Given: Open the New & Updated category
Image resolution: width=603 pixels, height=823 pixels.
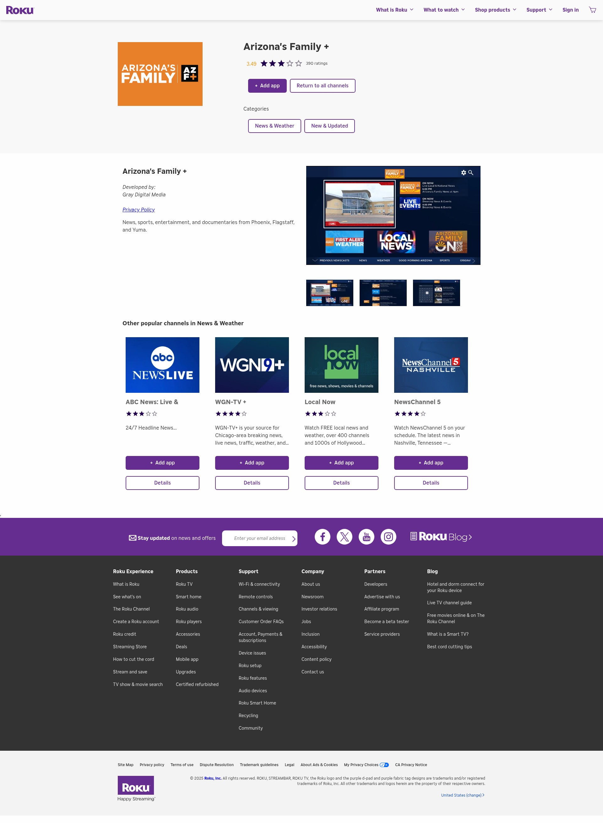Looking at the screenshot, I should (x=329, y=126).
